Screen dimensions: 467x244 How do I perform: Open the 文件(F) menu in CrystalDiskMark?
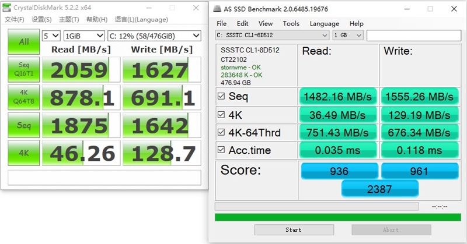[x=14, y=20]
